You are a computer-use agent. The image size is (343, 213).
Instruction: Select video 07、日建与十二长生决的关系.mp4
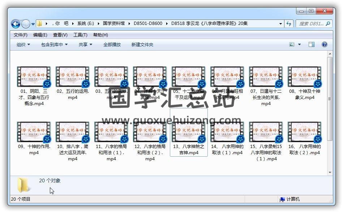[266, 86]
